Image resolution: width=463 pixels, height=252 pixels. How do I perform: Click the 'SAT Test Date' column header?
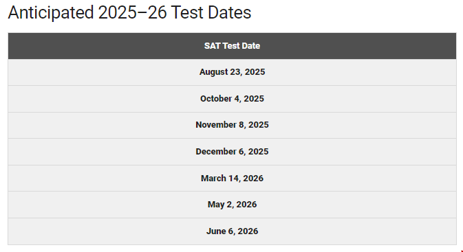pos(232,46)
